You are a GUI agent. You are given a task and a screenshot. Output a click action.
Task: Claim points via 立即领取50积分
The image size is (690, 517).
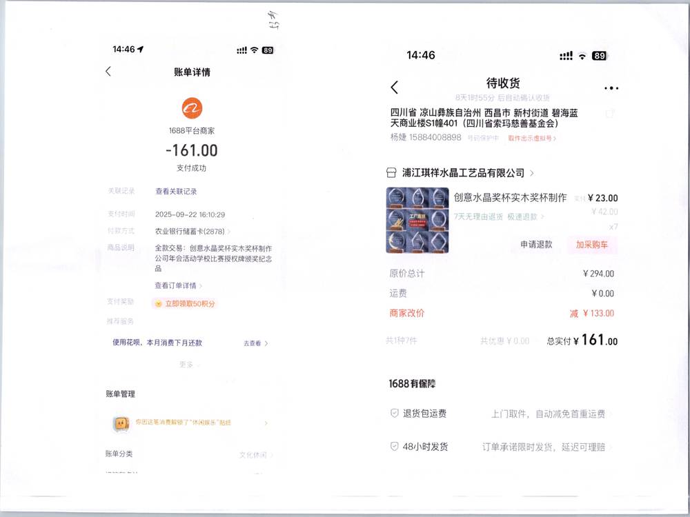tap(189, 303)
